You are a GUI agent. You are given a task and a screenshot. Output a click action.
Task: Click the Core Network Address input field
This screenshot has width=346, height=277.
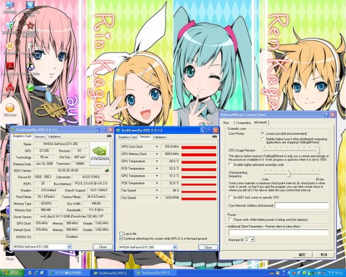[x=301, y=206]
